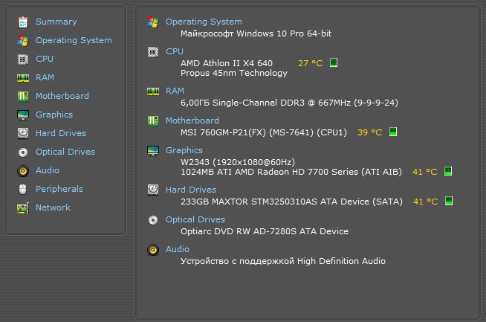Open the Operating System sidebar section
The height and width of the screenshot is (322, 486).
click(x=74, y=40)
